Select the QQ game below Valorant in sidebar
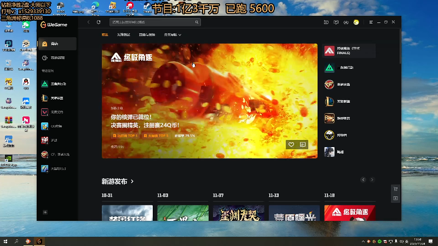 (x=57, y=126)
